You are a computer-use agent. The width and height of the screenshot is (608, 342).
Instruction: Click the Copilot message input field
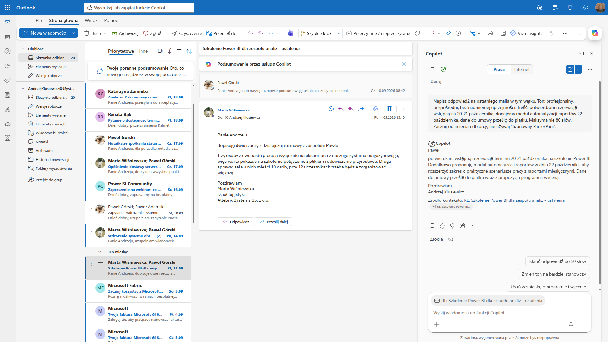(x=510, y=313)
